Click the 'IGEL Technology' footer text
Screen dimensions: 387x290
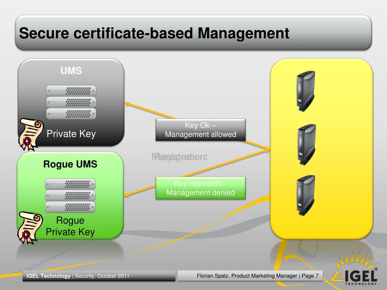48,276
